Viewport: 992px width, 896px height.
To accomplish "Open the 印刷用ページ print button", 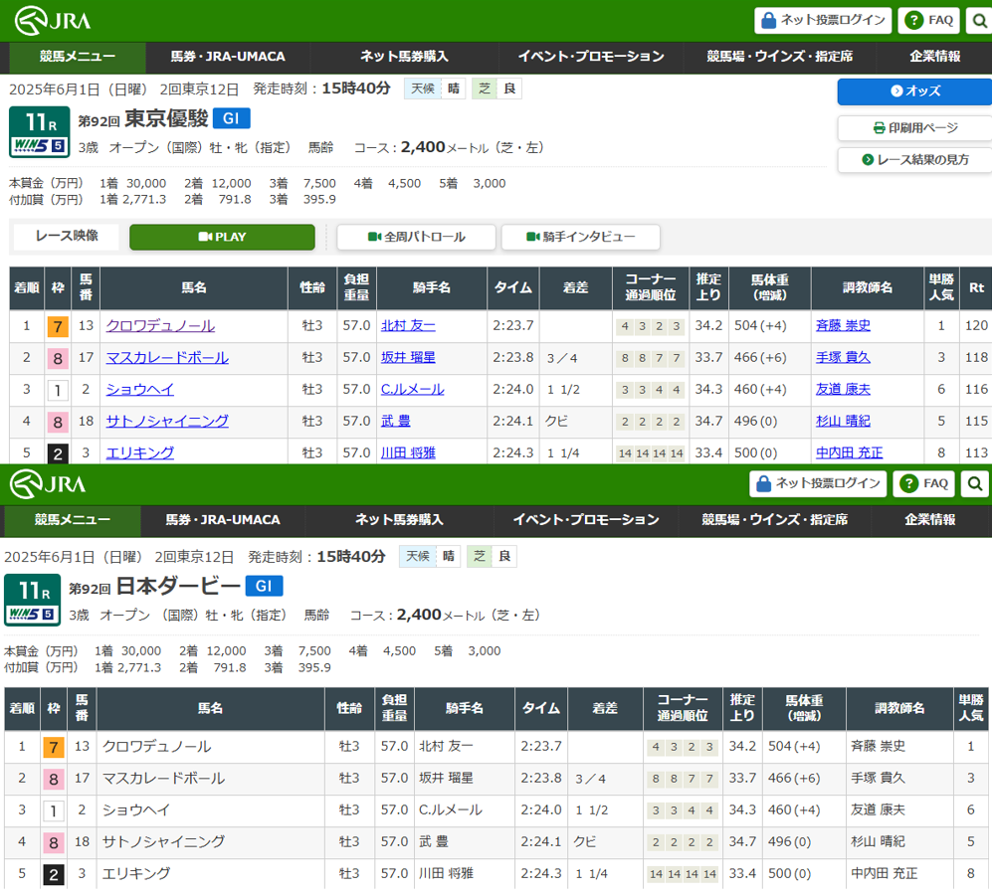I will pos(914,128).
